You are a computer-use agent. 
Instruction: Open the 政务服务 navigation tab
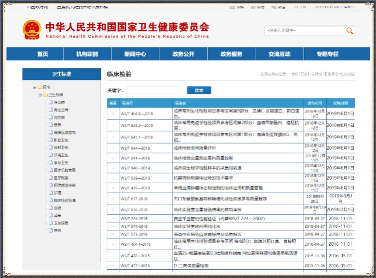pos(231,54)
